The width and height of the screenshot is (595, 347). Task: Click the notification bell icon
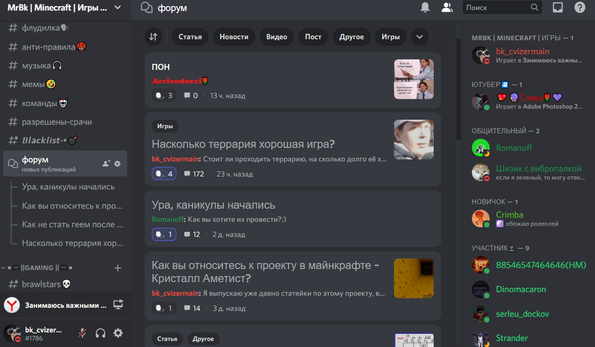[x=425, y=7]
